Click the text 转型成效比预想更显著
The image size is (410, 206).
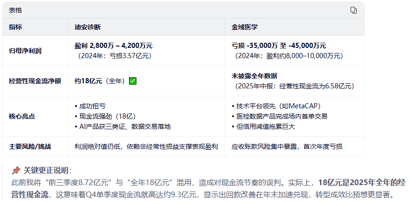353,195
